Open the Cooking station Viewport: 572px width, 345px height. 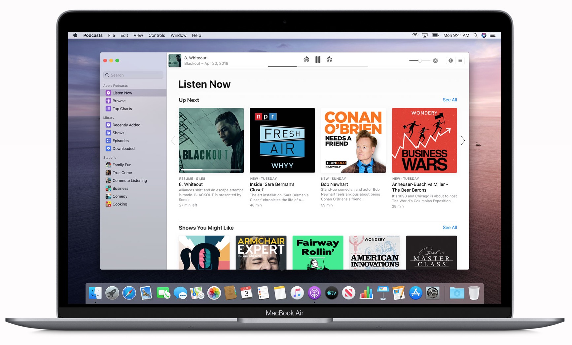pos(133,204)
